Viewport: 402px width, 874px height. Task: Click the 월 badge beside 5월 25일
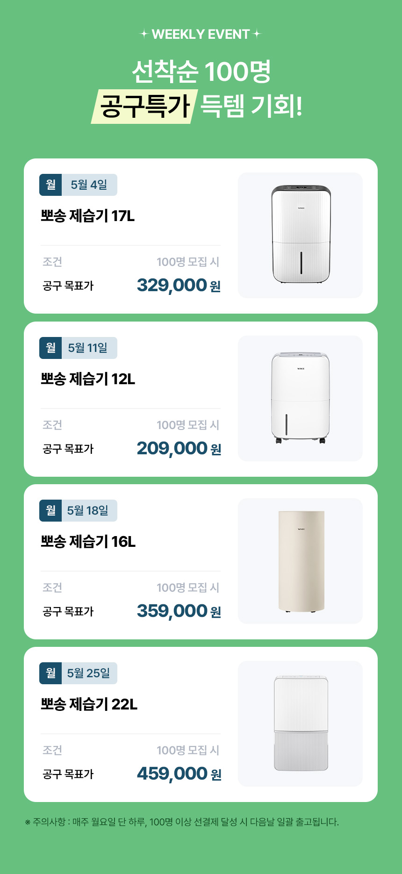pyautogui.click(x=50, y=673)
